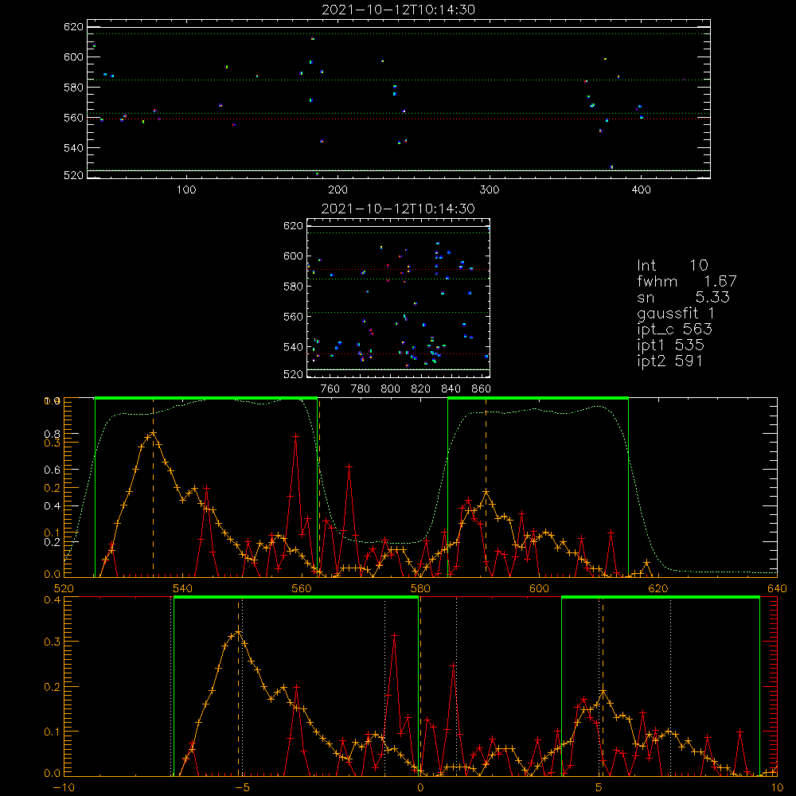Screen dimensions: 796x796
Task: Click the thick green bar above 525-562 range
Action: click(x=206, y=398)
